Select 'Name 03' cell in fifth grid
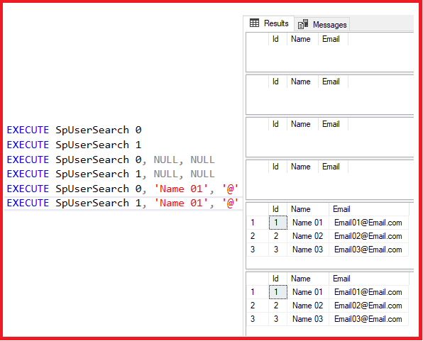423x341 pixels. tap(308, 250)
